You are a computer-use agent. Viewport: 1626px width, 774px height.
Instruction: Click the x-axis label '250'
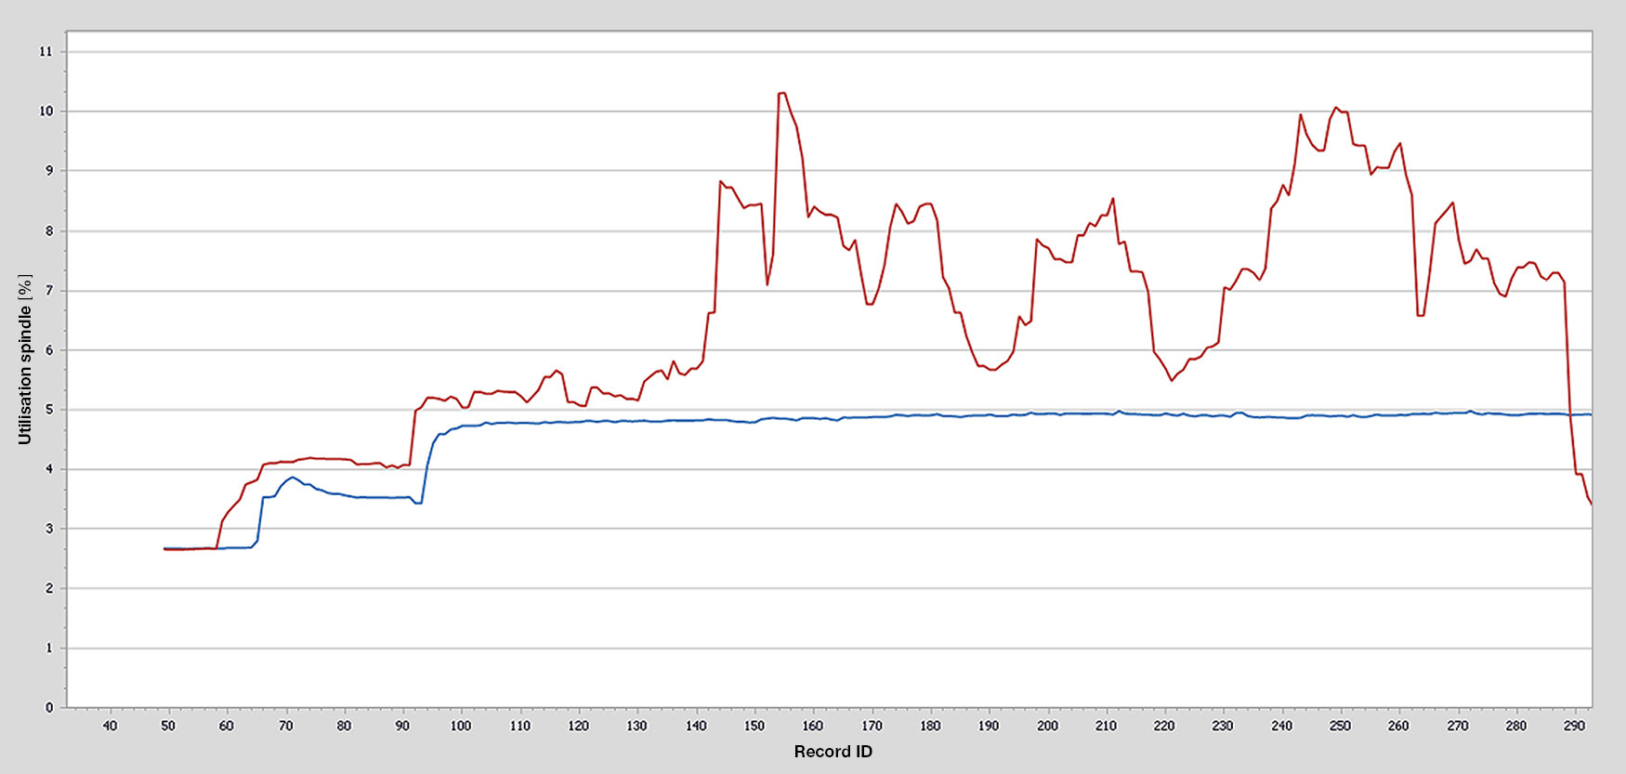pyautogui.click(x=1340, y=726)
